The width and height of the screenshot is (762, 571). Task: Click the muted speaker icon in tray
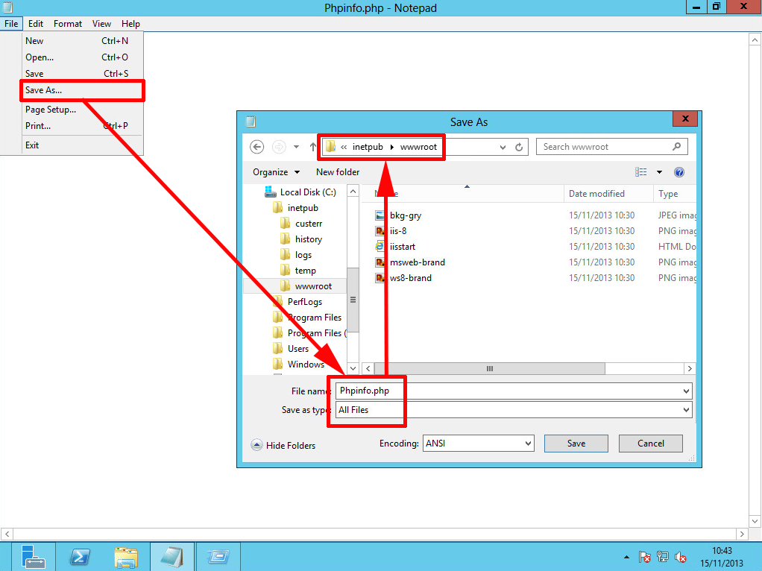(x=681, y=557)
